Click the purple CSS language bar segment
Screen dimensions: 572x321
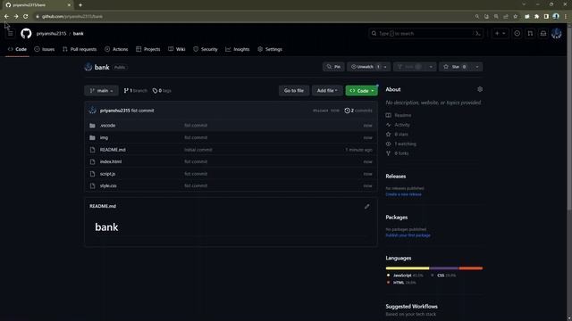pos(444,268)
